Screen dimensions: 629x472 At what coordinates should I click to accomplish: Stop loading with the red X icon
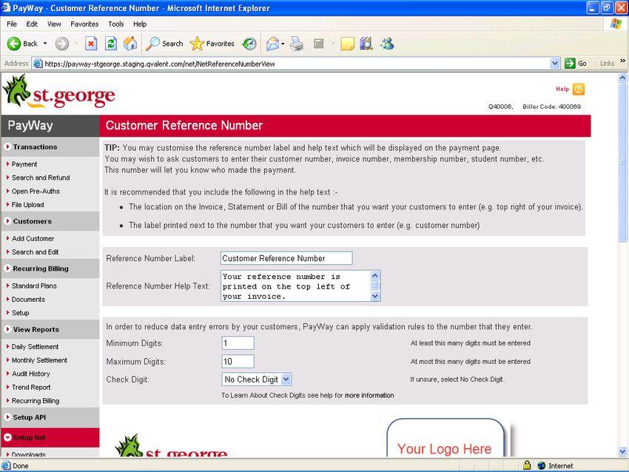(x=91, y=44)
